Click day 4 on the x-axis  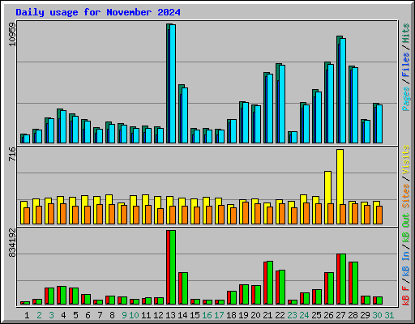[x=63, y=315]
